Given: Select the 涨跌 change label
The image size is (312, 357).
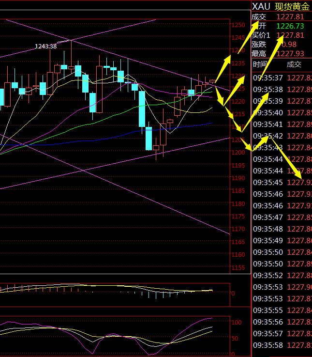Looking at the screenshot, I should coord(259,45).
